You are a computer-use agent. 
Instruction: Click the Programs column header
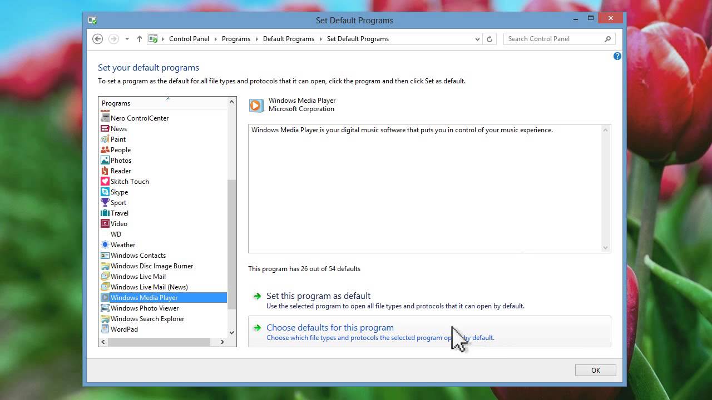coord(163,103)
